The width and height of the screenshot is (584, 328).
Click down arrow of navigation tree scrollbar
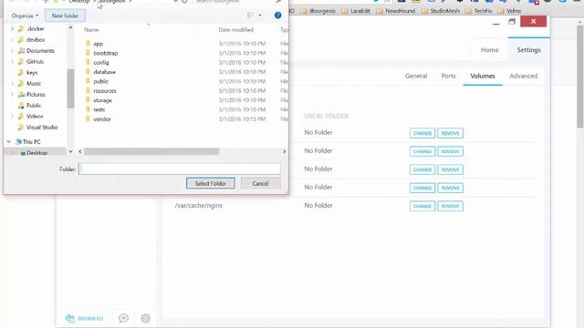[x=70, y=151]
